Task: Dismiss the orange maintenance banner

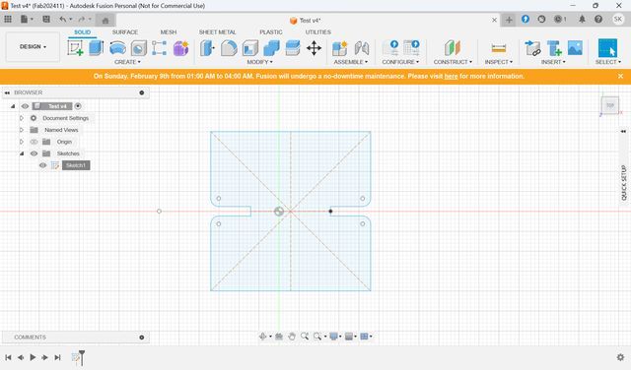Action: click(620, 76)
